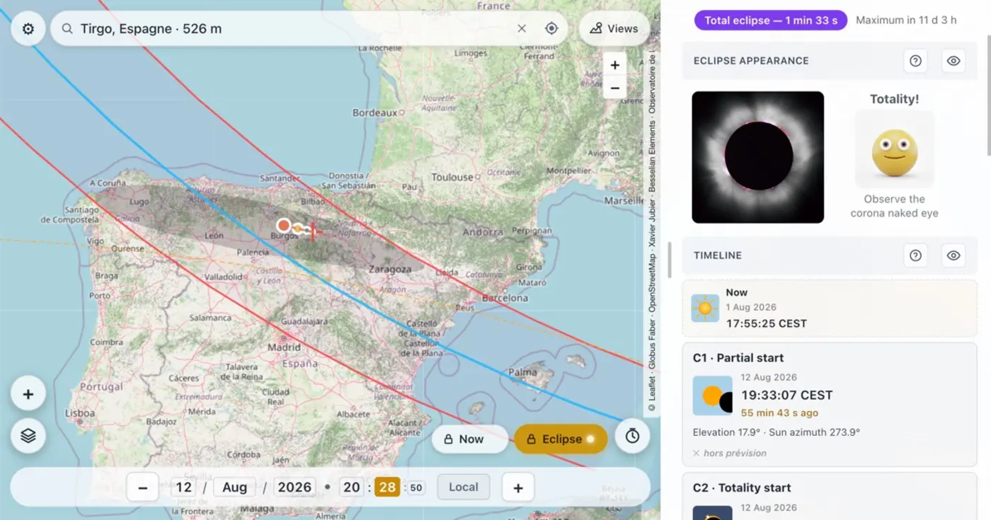Select the Now timeline card
Image resolution: width=991 pixels, height=520 pixels.
tap(830, 308)
